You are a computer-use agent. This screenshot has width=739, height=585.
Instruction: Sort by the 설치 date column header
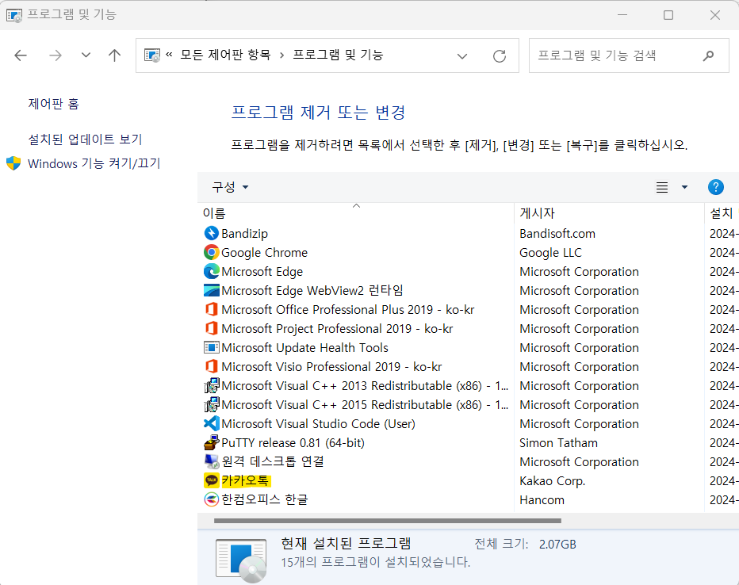tap(722, 213)
